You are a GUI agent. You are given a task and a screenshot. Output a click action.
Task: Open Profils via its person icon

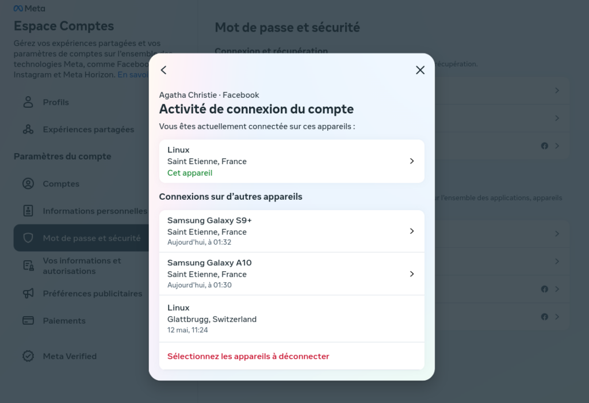pyautogui.click(x=28, y=102)
